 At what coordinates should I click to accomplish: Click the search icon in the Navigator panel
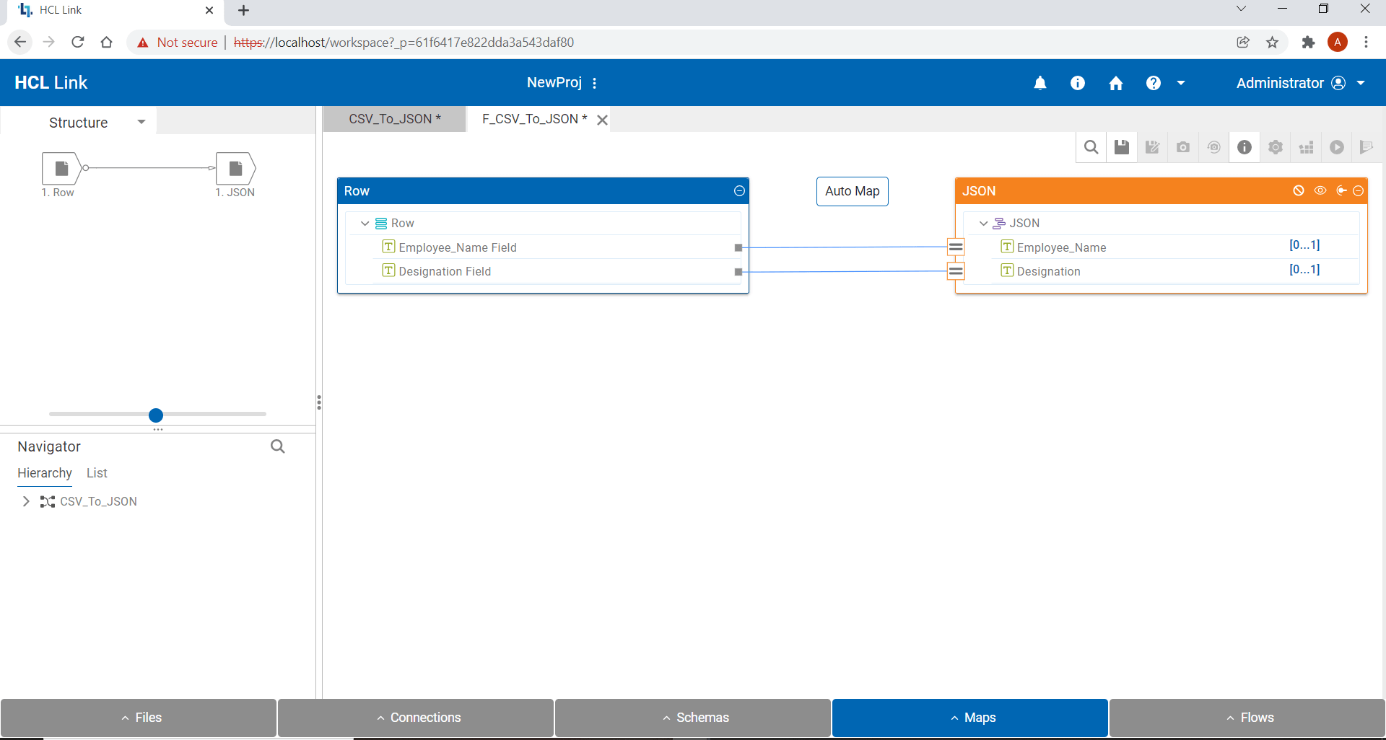277,446
